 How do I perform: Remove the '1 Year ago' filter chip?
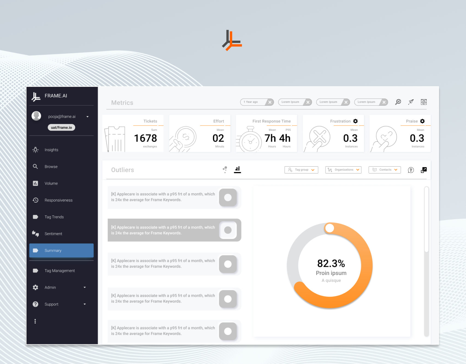pos(270,102)
